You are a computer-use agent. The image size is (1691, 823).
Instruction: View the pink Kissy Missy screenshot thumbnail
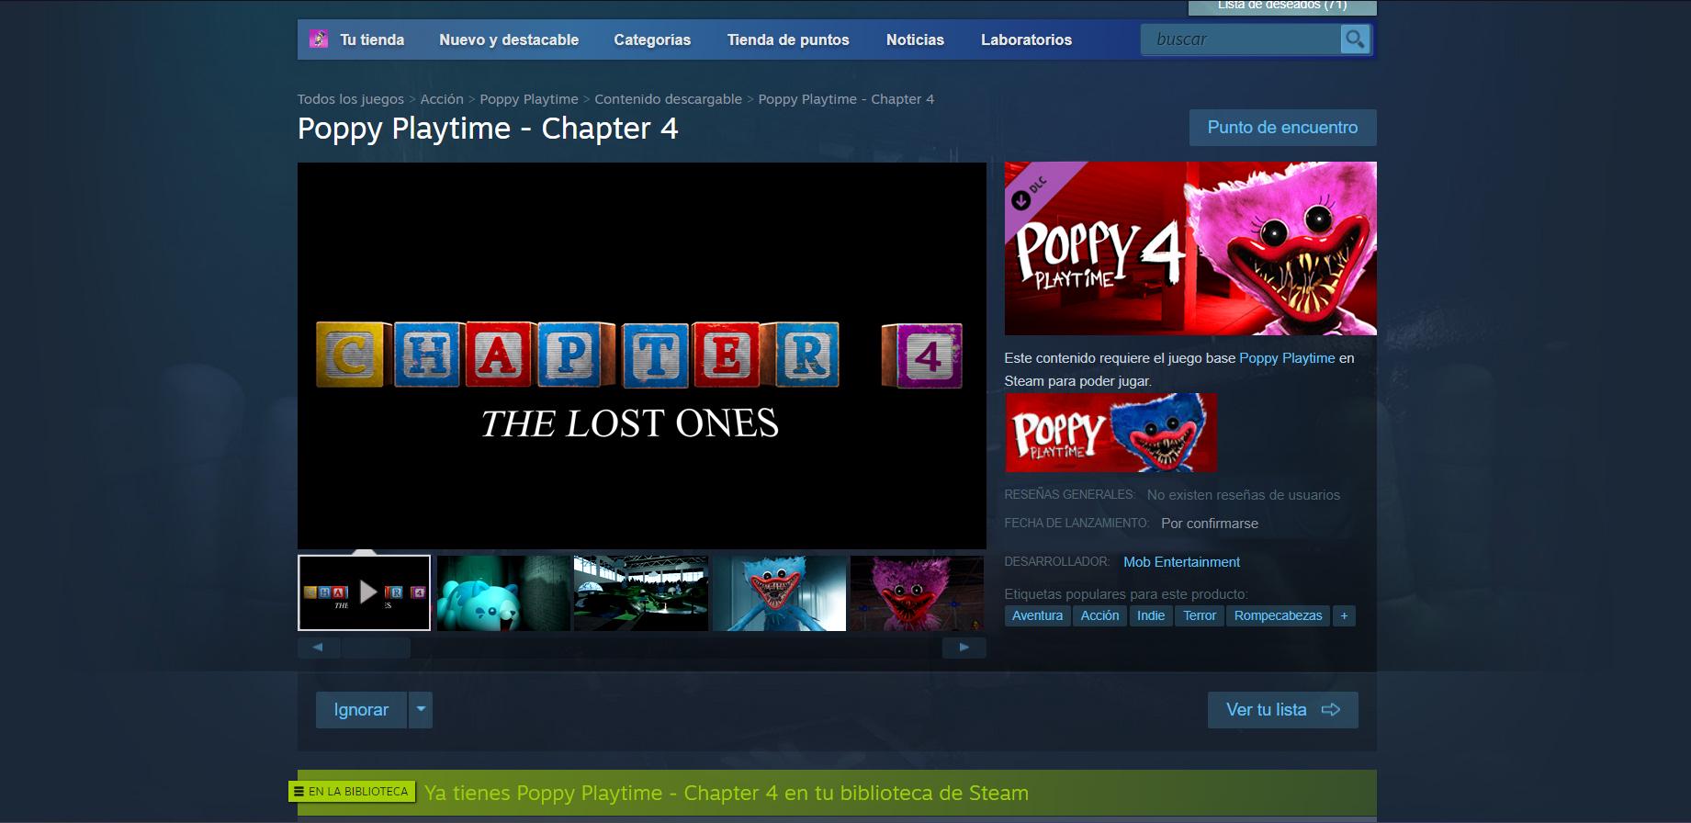(917, 593)
